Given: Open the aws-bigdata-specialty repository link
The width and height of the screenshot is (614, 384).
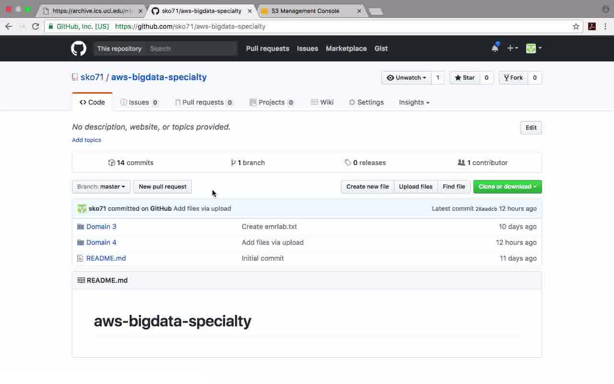Looking at the screenshot, I should click(x=159, y=77).
